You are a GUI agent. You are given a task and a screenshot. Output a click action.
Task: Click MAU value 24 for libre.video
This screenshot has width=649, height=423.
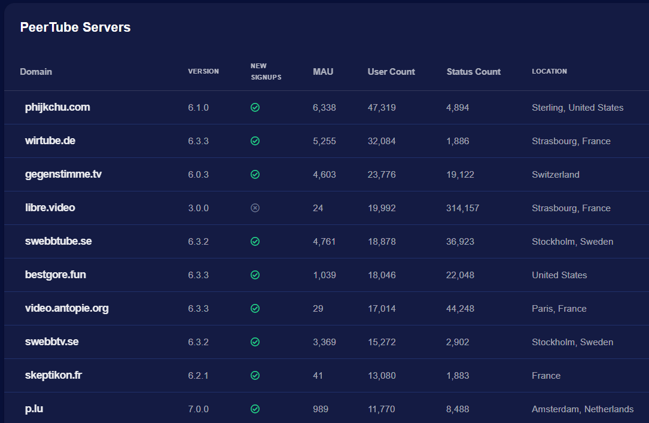click(x=318, y=208)
